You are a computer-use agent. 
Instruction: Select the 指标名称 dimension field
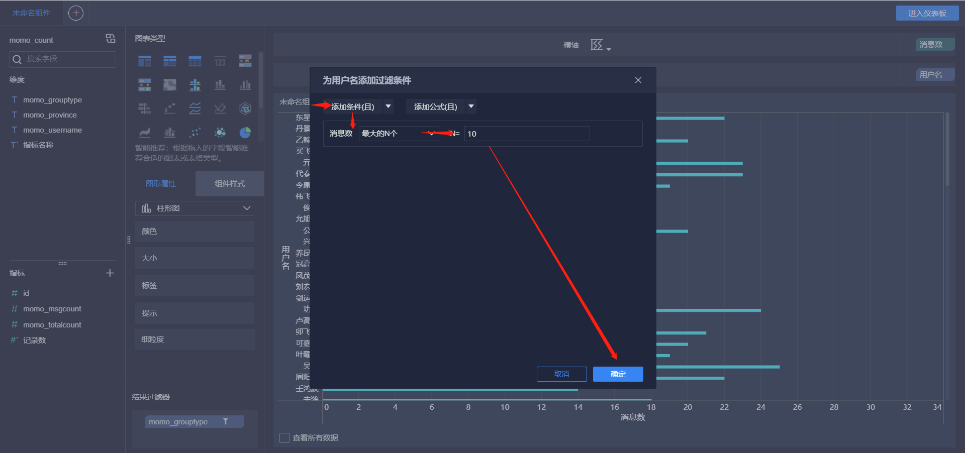[38, 145]
